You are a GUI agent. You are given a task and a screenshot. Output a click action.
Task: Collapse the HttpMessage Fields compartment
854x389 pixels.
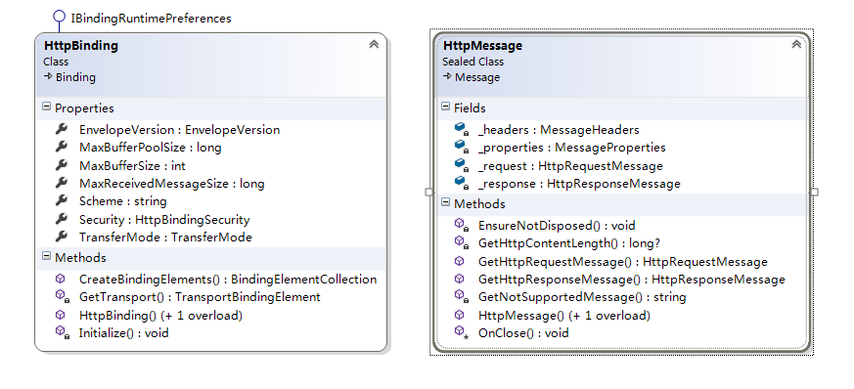pos(445,108)
